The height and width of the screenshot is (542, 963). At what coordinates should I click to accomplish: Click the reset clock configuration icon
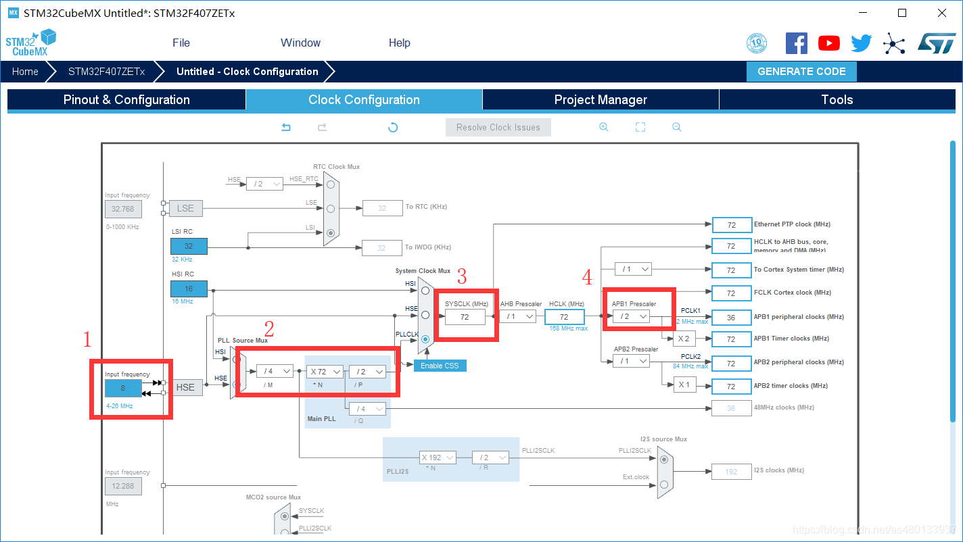393,127
